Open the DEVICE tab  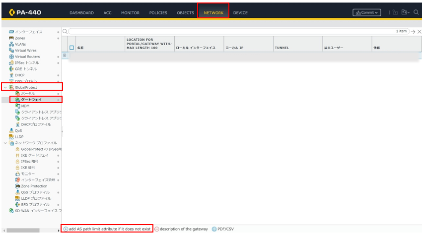click(x=240, y=12)
